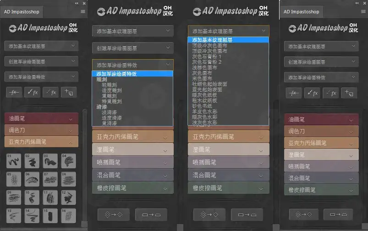Viewport: 368px width, 231px height.
Task: Expand 混合画笔 category in texture-list panel
Action: 229,175
